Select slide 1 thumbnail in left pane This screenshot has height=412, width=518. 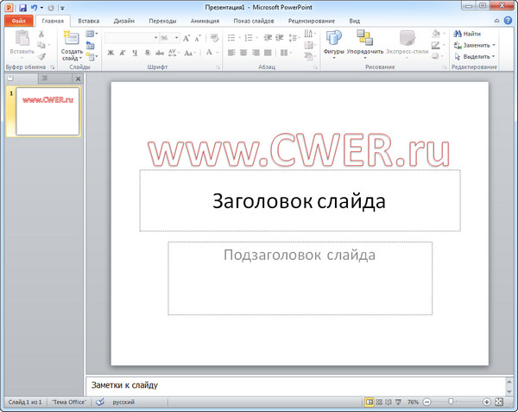pyautogui.click(x=47, y=111)
